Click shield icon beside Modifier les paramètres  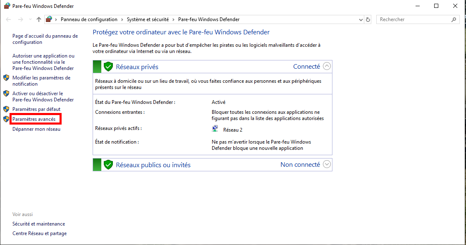pyautogui.click(x=6, y=78)
